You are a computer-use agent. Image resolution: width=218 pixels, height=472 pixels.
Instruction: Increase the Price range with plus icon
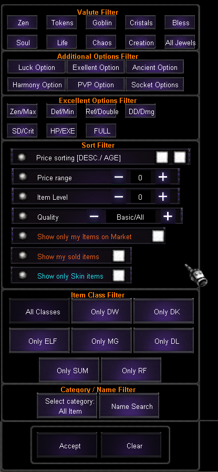[163, 177]
